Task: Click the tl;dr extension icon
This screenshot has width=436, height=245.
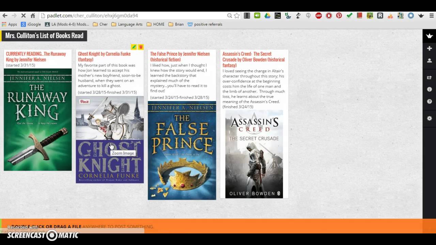Action: tap(288, 16)
